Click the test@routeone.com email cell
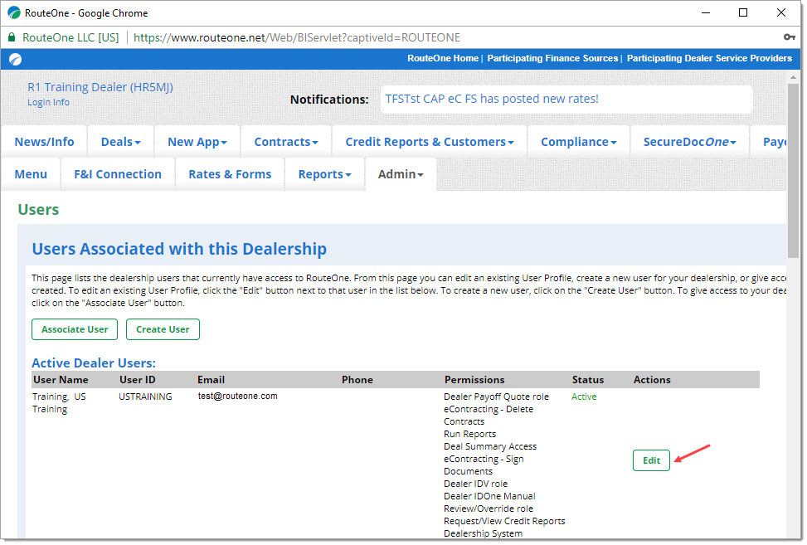This screenshot has width=807, height=545. click(x=238, y=397)
